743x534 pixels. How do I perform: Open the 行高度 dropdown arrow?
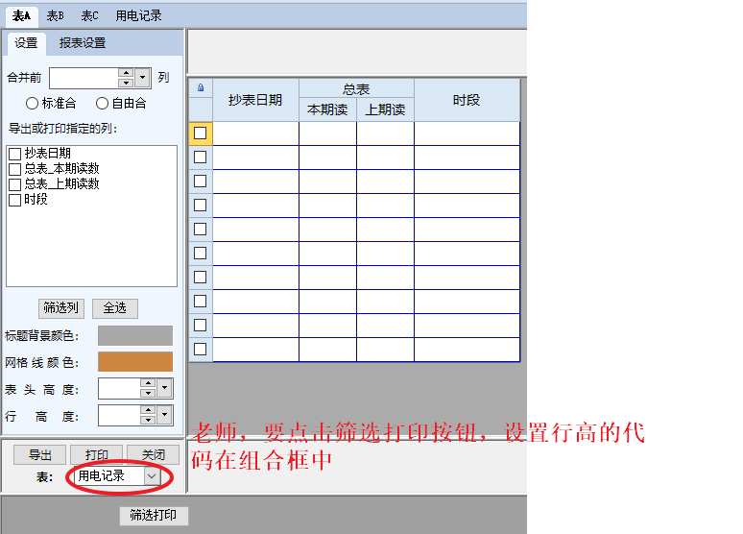(x=164, y=416)
